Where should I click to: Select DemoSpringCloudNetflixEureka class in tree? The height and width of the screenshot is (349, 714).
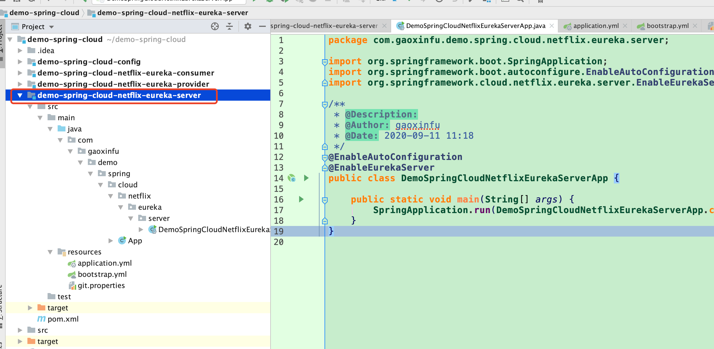pyautogui.click(x=214, y=230)
